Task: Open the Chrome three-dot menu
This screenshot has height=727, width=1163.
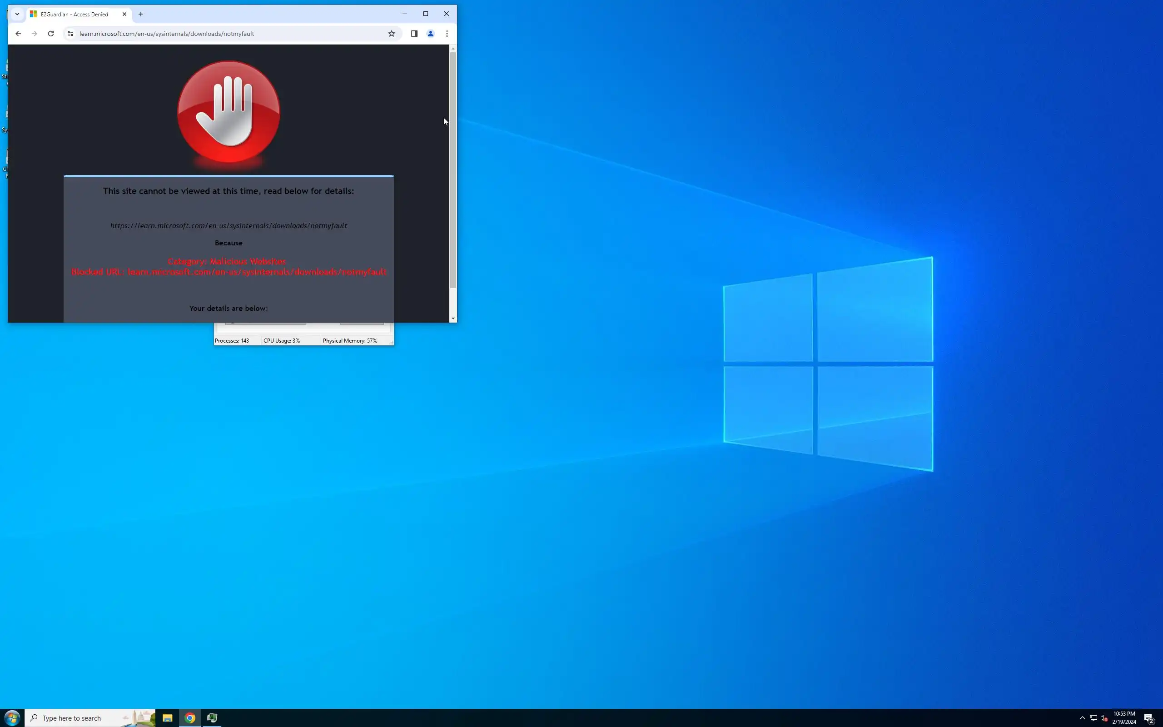Action: pos(447,34)
